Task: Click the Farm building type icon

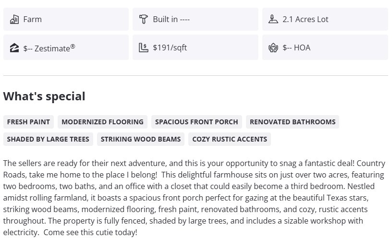Action: [x=14, y=19]
